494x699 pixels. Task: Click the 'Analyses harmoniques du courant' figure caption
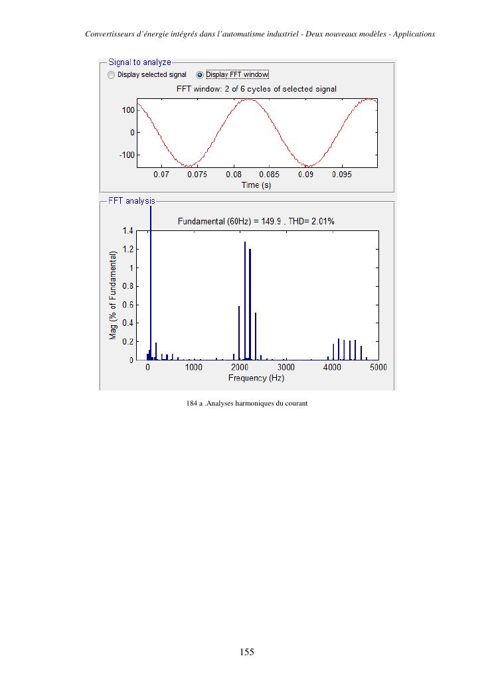click(x=246, y=403)
